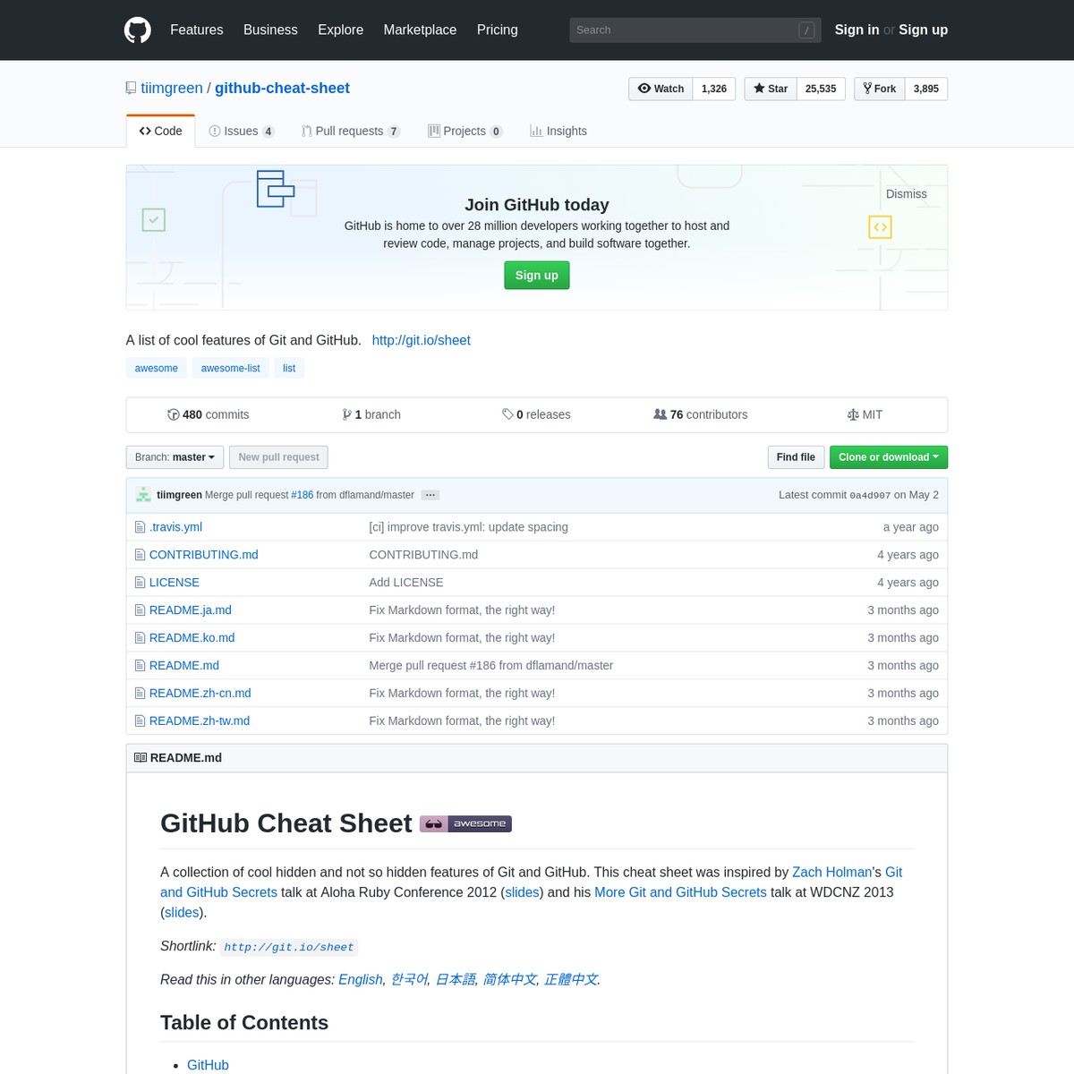This screenshot has width=1074, height=1074.
Task: Select the Code tab
Action: tap(161, 131)
